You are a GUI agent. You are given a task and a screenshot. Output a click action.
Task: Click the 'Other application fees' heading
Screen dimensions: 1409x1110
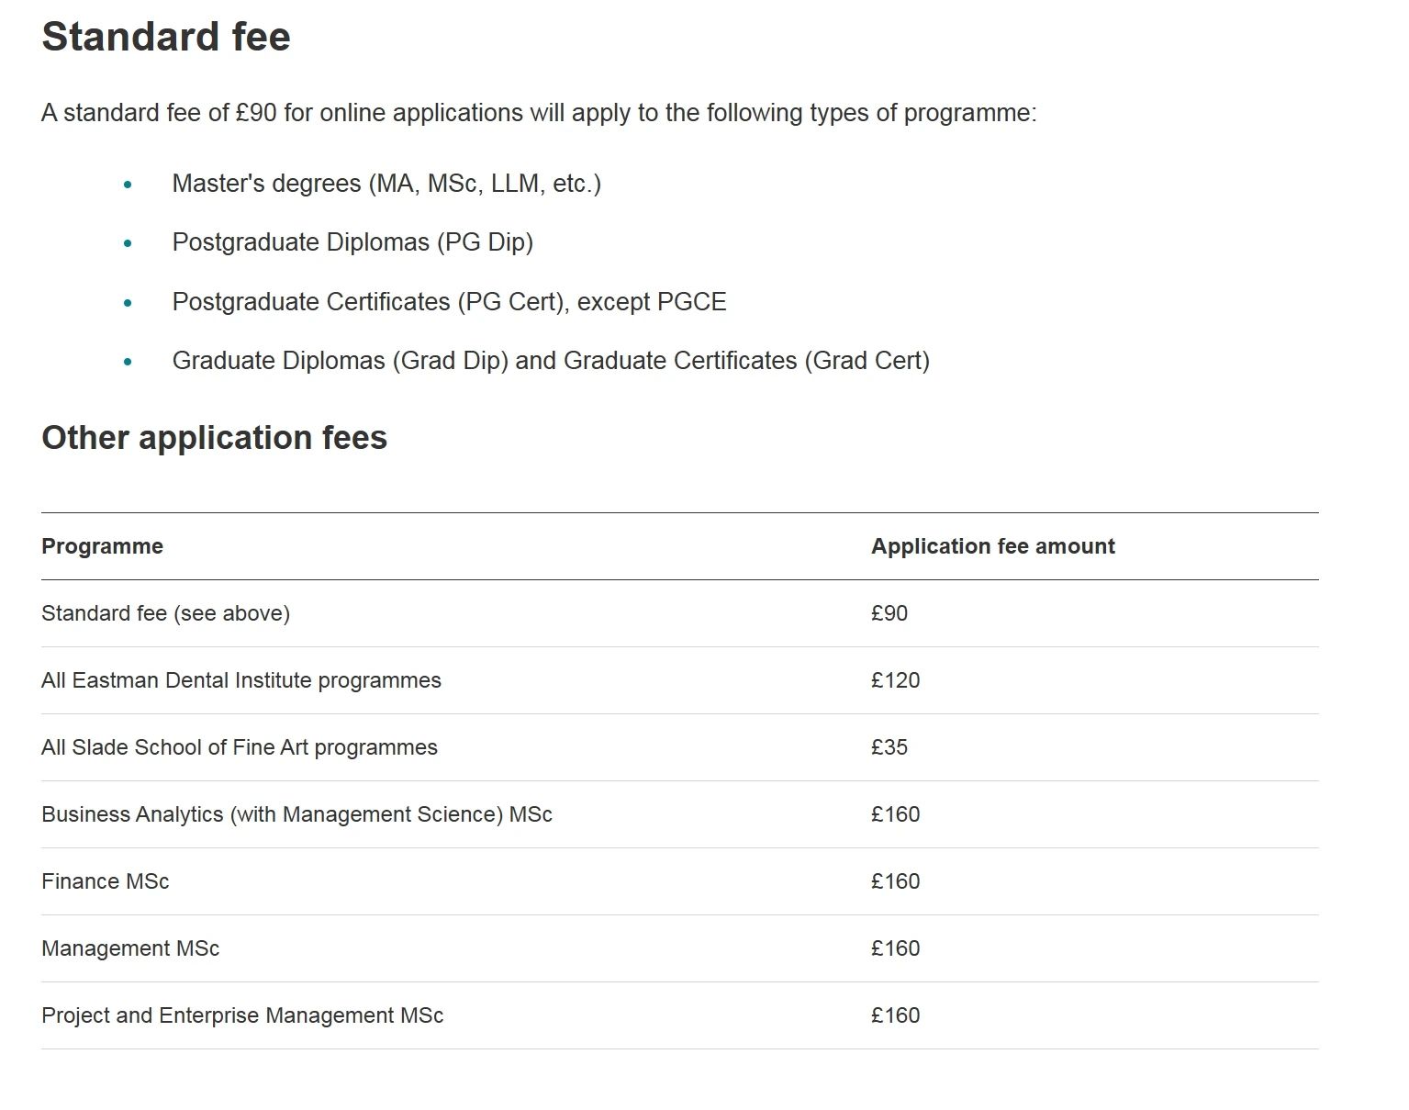[x=214, y=438]
